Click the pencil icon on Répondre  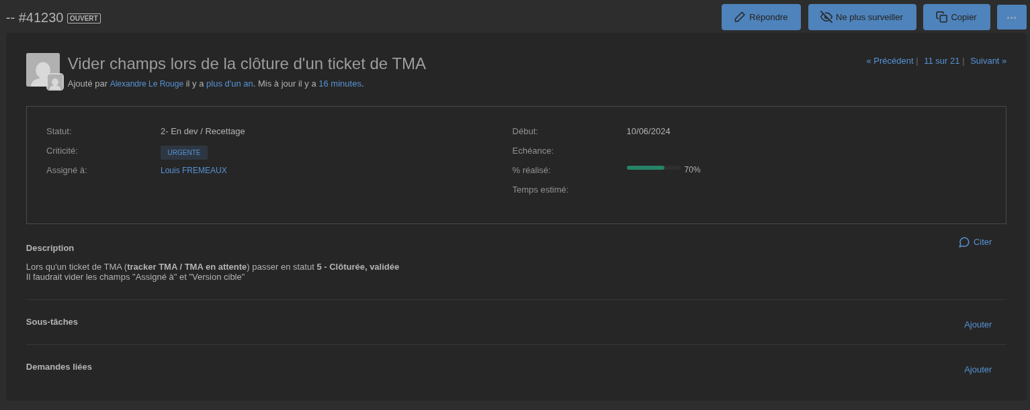pyautogui.click(x=740, y=17)
